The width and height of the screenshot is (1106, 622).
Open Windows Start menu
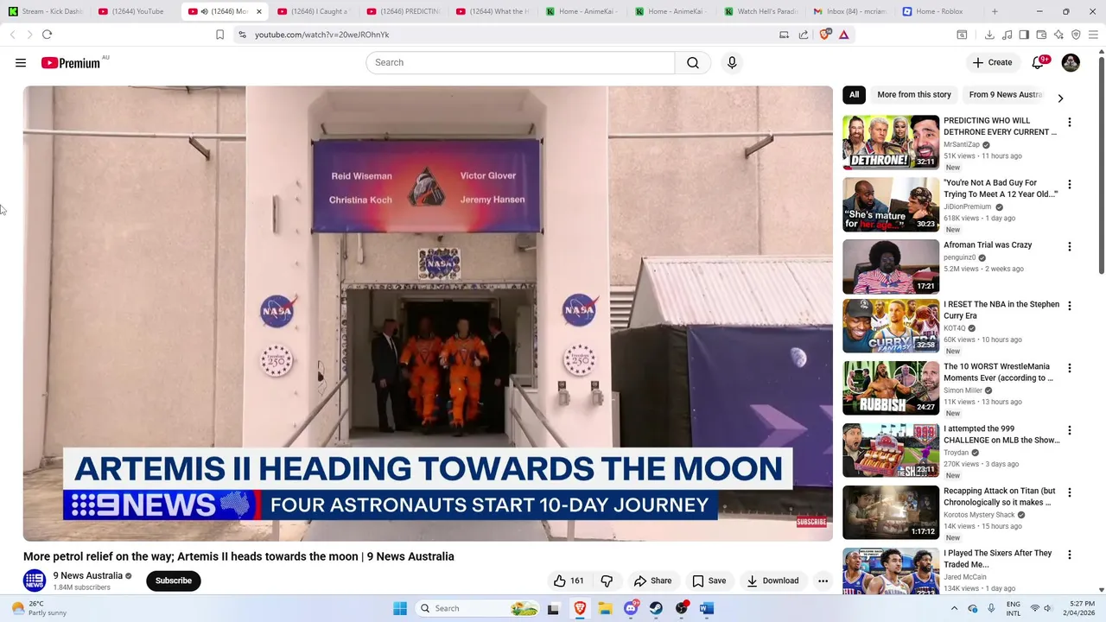click(400, 608)
